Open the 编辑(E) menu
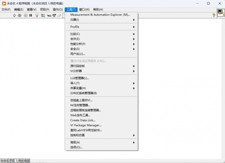 [19, 10]
